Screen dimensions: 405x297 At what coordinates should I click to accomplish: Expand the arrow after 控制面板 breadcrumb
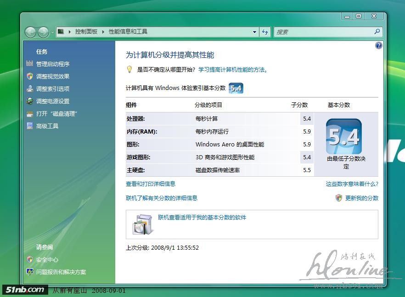click(x=103, y=32)
